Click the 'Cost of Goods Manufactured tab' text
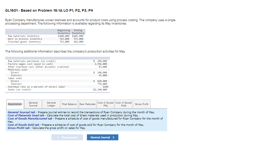This screenshot has height=160, width=273. coord(30,118)
